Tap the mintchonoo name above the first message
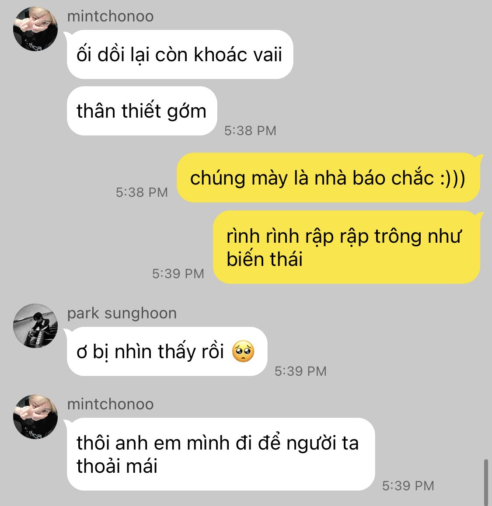Screen dimensions: 492x506 pyautogui.click(x=110, y=17)
